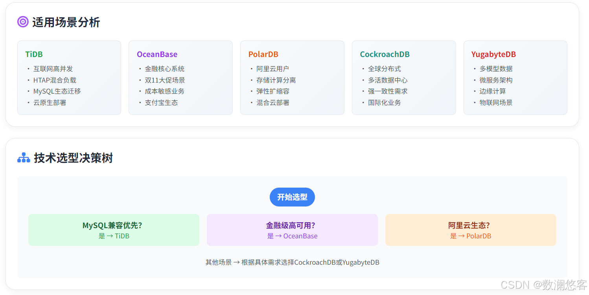Click the hierarchy tree icon beside 技术选型决策树

point(24,158)
